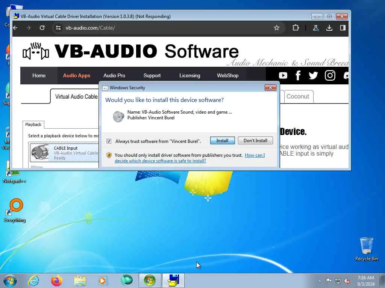Click the taskbar clock showing 7:16 AM
This screenshot has width=385, height=288.
(x=366, y=280)
